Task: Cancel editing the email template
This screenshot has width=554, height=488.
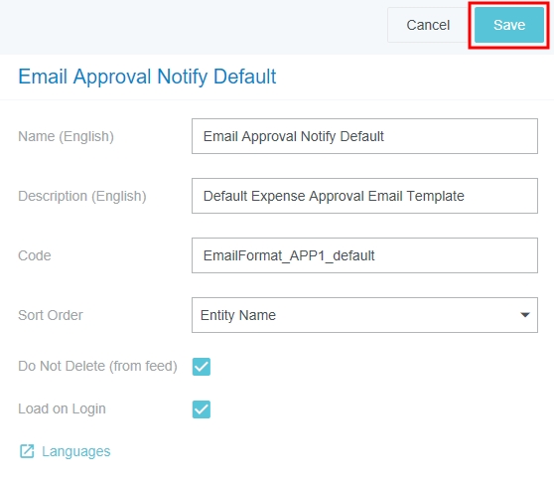Action: point(428,25)
